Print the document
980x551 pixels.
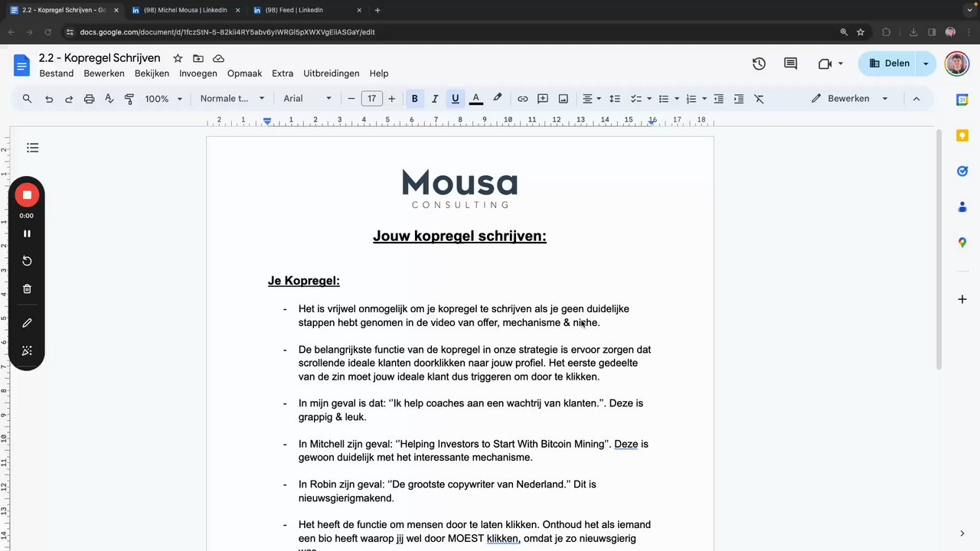click(90, 99)
